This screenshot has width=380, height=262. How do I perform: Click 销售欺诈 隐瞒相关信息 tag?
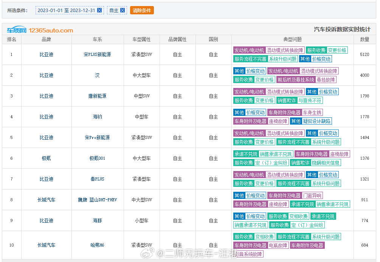coord(315,163)
